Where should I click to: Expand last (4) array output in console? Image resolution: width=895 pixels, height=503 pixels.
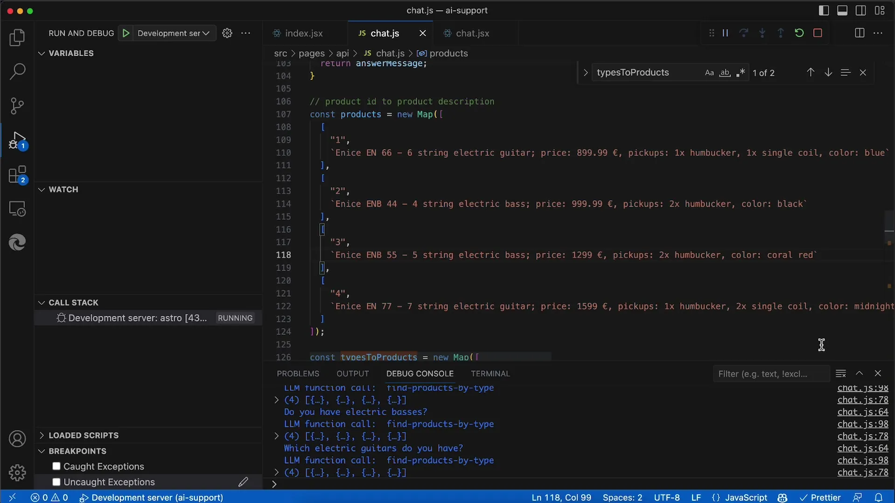[x=276, y=473]
